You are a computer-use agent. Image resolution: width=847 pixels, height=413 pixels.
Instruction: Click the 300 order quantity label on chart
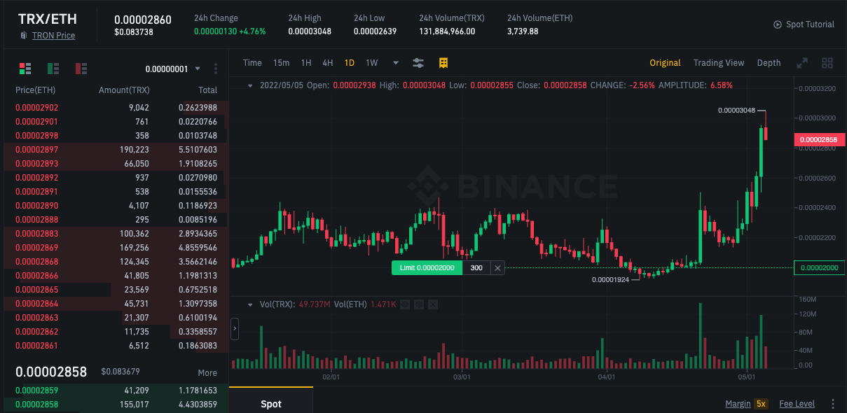(476, 268)
